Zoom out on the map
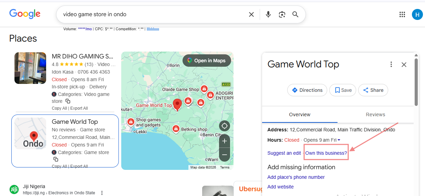The height and width of the screenshot is (196, 425). coord(225,155)
